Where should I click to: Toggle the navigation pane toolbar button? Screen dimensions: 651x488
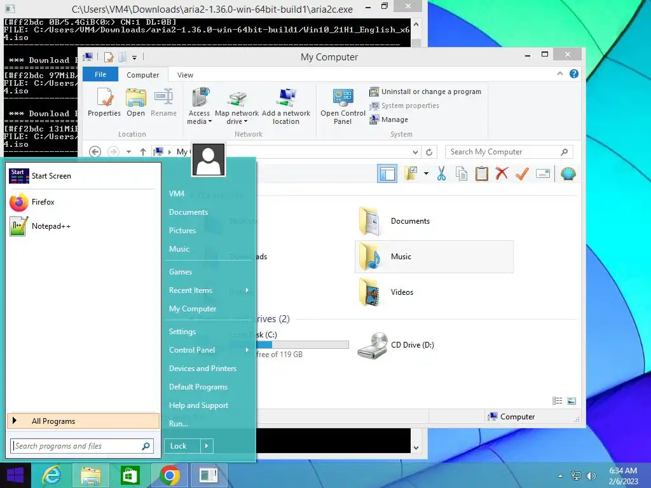(x=387, y=173)
